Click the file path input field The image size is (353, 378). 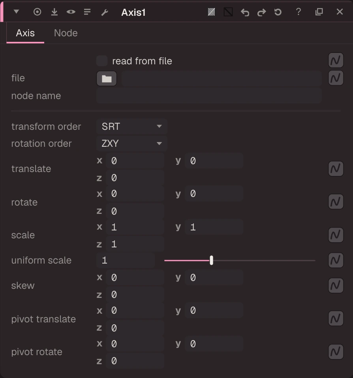pos(222,79)
